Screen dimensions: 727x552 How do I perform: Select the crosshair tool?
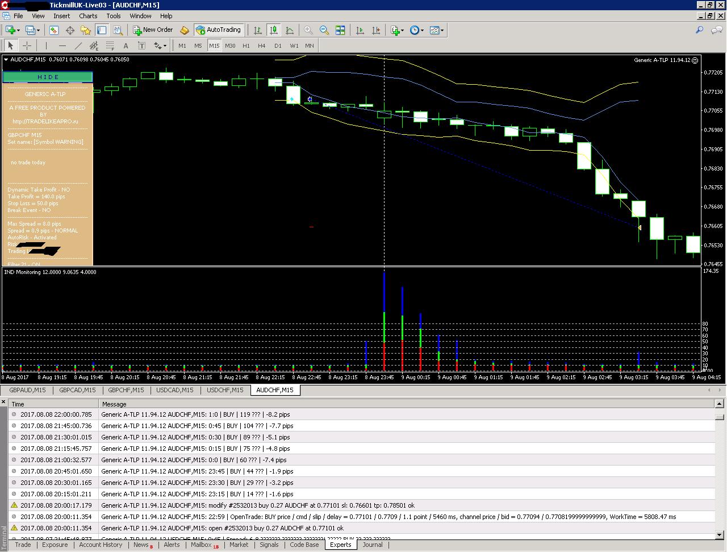[x=27, y=45]
